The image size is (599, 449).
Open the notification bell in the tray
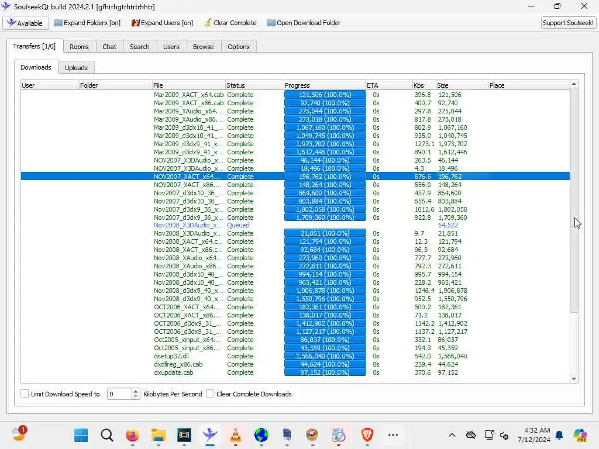point(559,435)
